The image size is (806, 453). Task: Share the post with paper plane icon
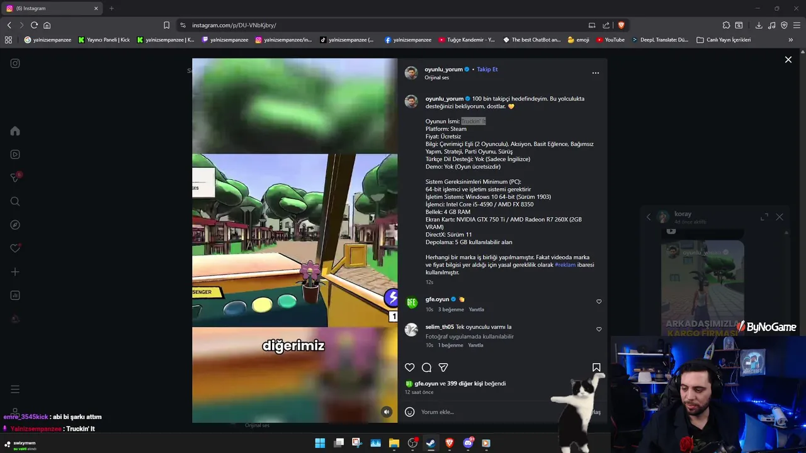[x=443, y=367]
